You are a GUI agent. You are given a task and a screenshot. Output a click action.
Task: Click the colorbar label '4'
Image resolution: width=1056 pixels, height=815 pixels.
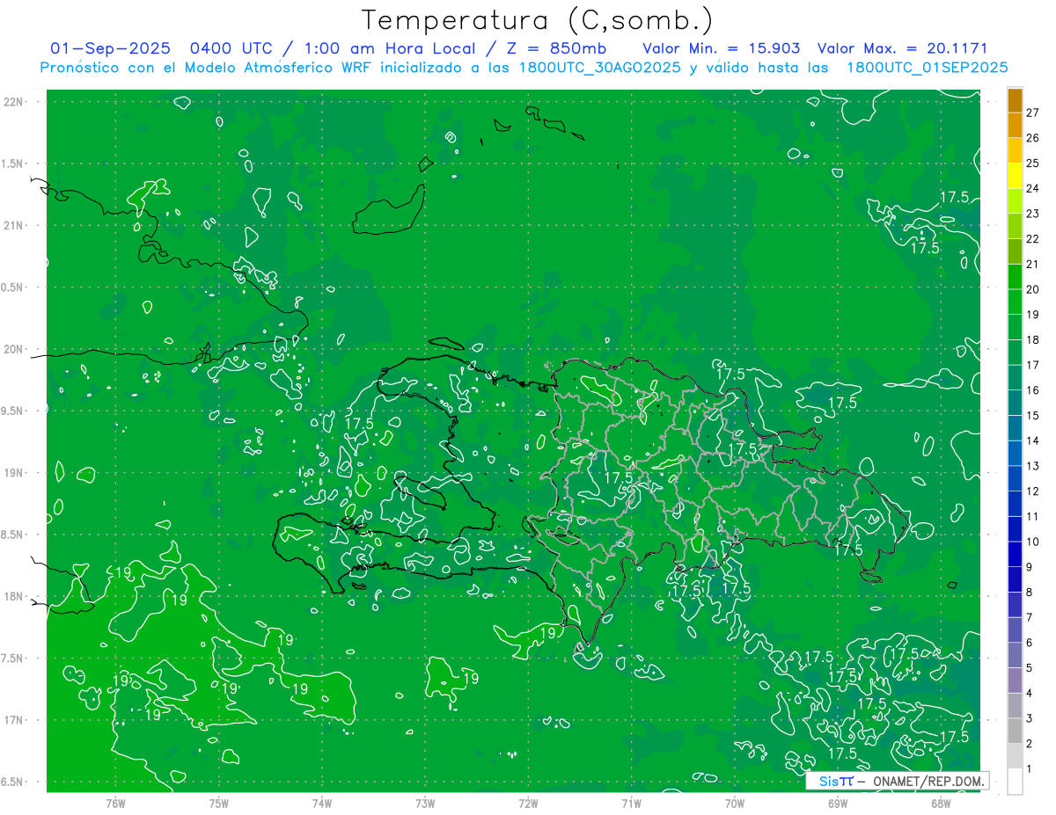1030,694
